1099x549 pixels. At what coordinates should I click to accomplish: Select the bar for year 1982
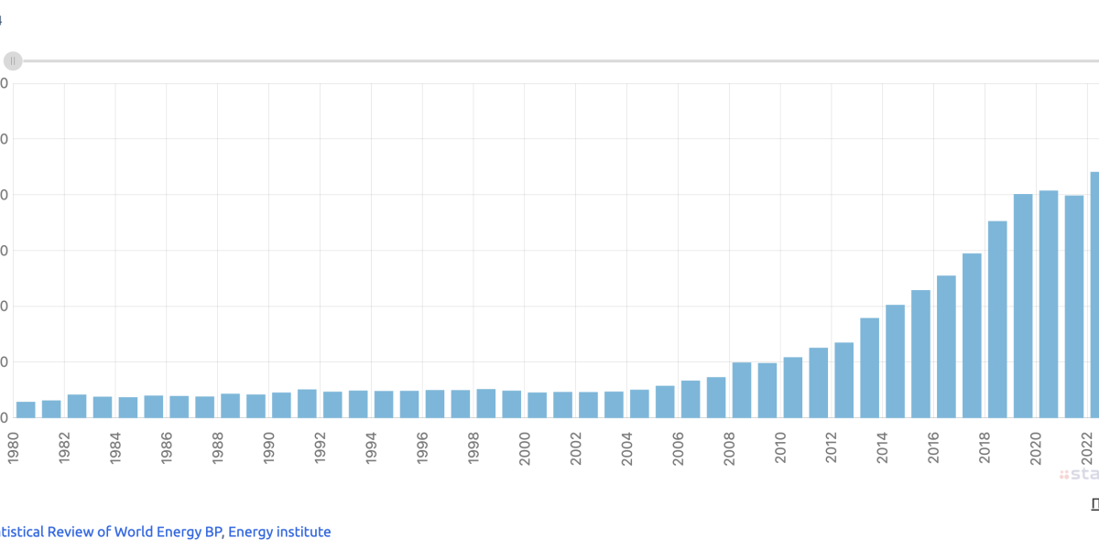tap(77, 405)
